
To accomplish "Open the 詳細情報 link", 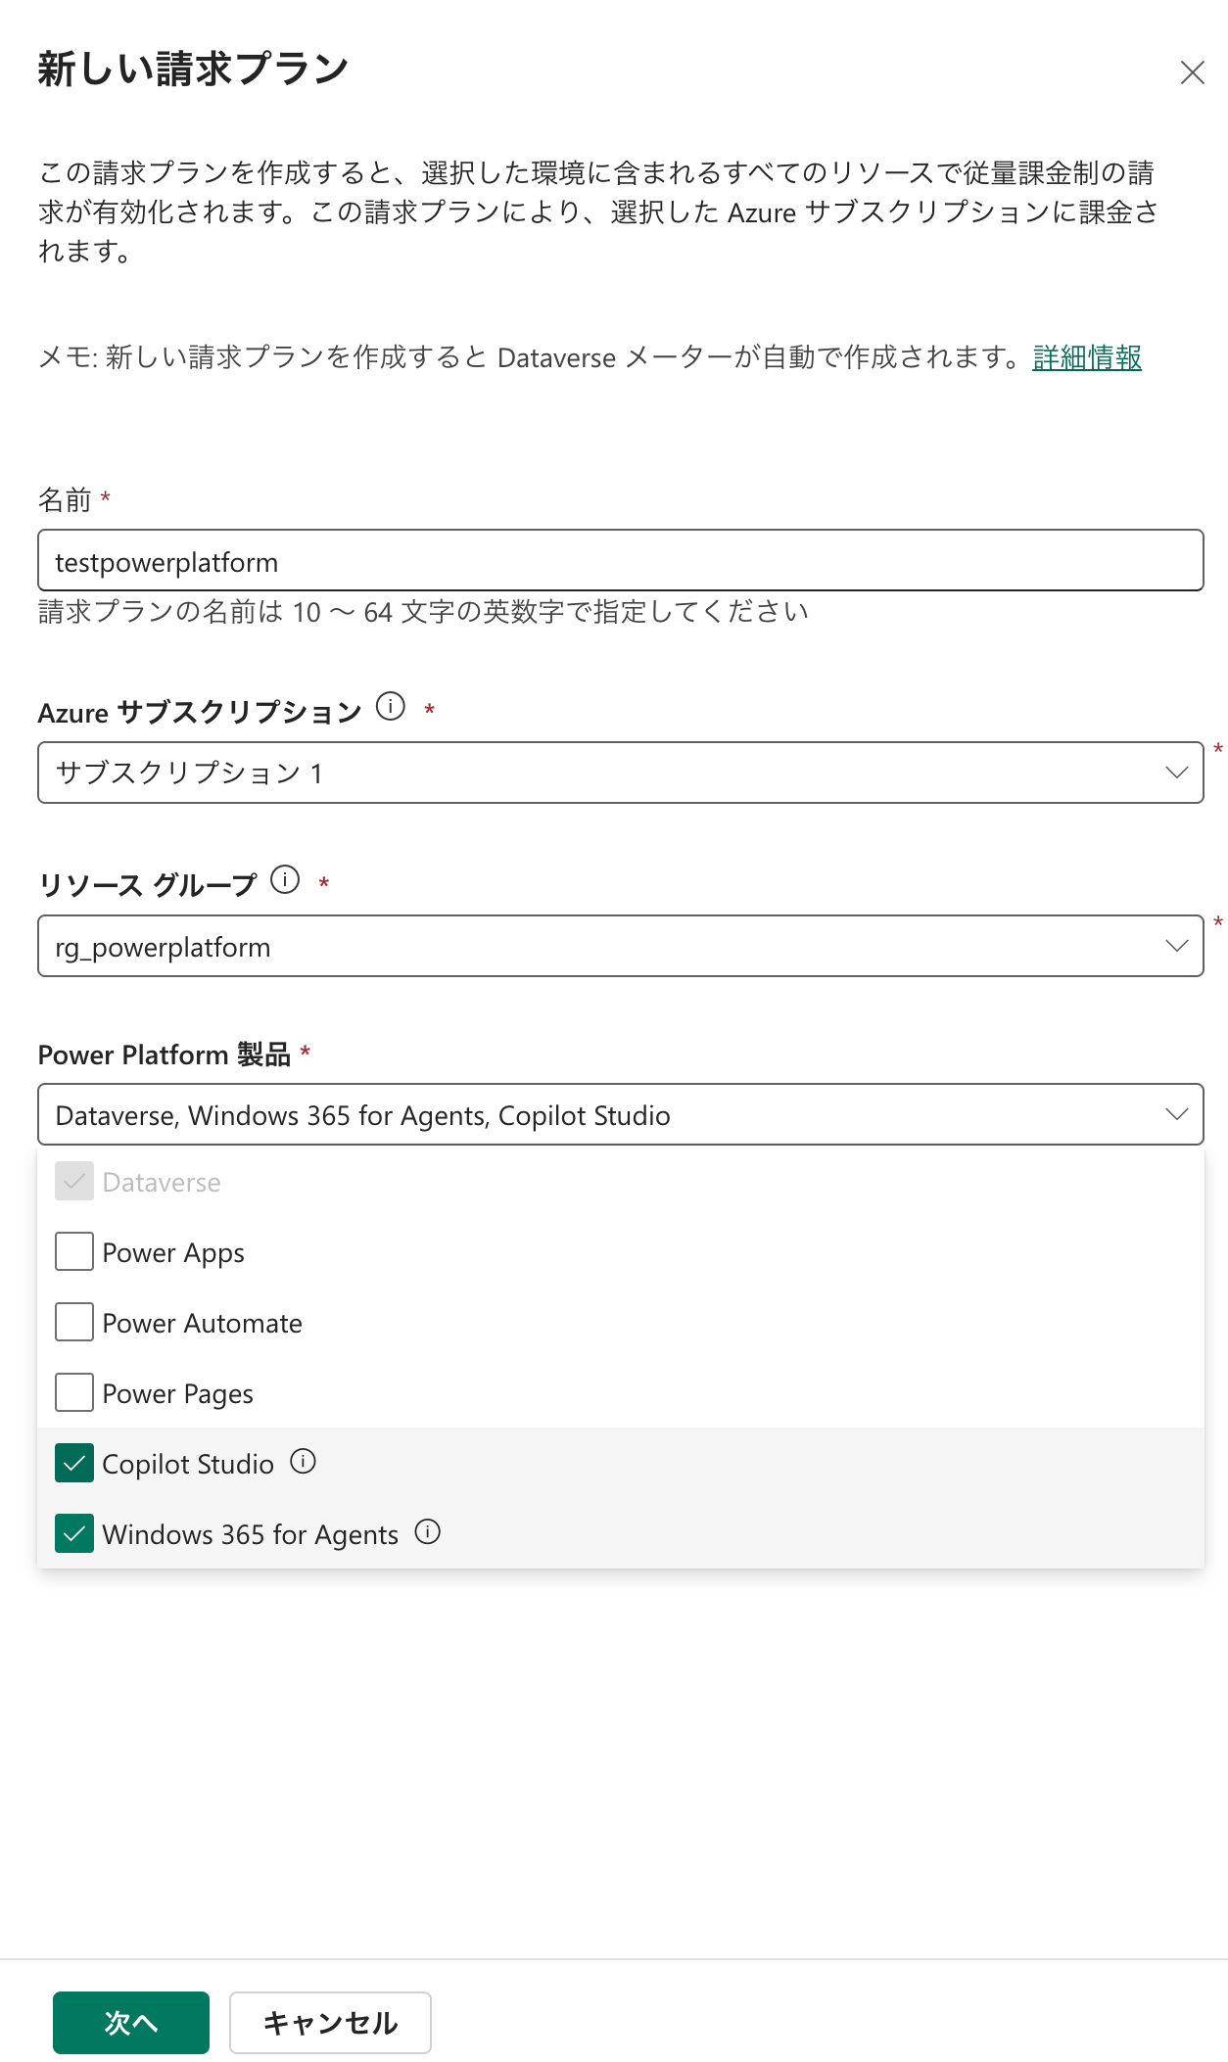I will tap(1087, 357).
